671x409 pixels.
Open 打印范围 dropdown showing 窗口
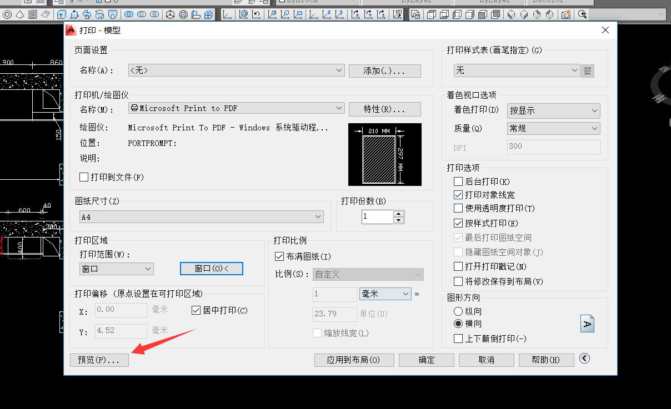coord(117,269)
